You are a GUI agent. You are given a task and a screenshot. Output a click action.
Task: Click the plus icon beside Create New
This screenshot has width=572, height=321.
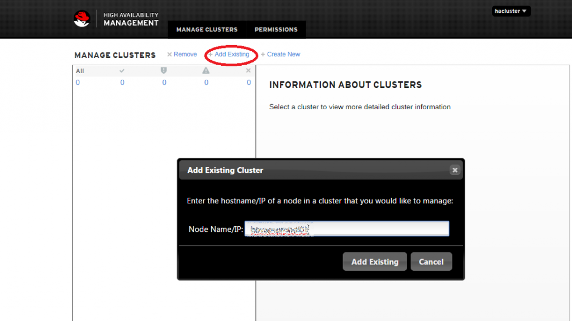(264, 54)
